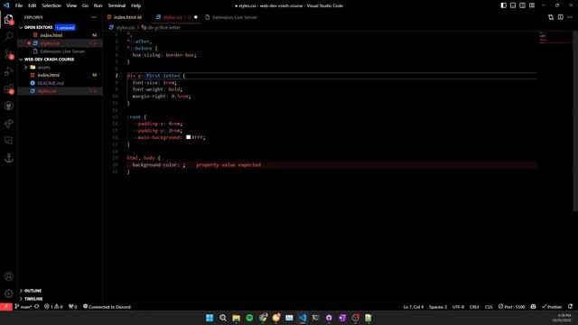Collapse the Open Editors section
The width and height of the screenshot is (578, 325).
[38, 27]
